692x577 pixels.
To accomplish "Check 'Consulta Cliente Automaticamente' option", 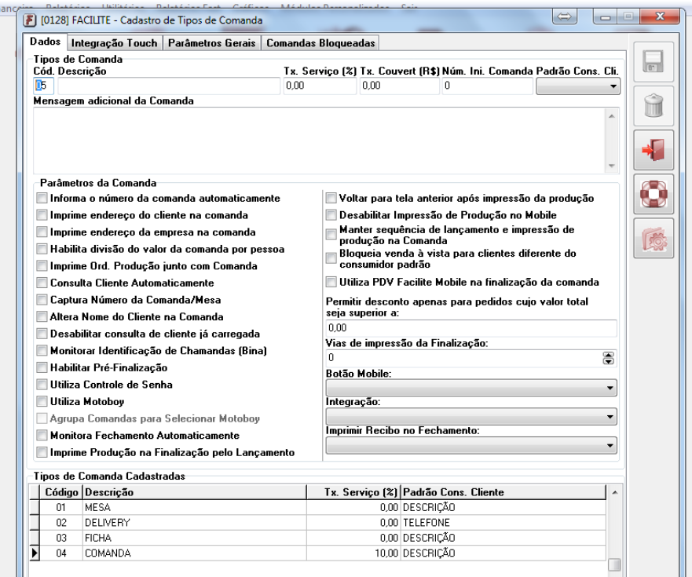I will (42, 283).
